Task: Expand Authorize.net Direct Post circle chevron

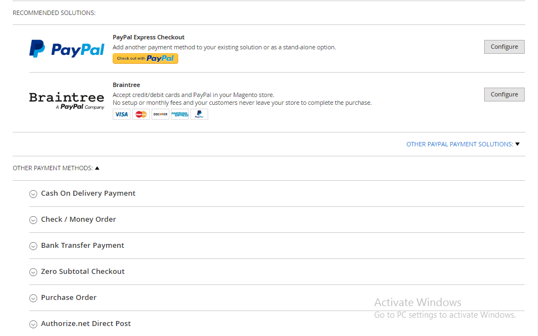Action: pyautogui.click(x=33, y=324)
